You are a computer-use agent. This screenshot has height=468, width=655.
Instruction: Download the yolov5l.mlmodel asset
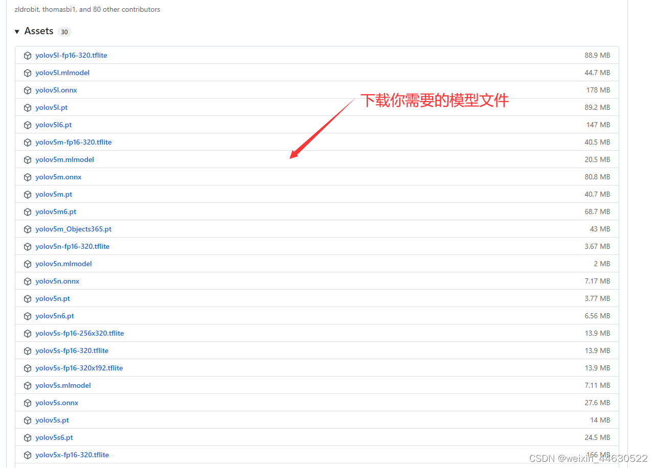point(62,73)
